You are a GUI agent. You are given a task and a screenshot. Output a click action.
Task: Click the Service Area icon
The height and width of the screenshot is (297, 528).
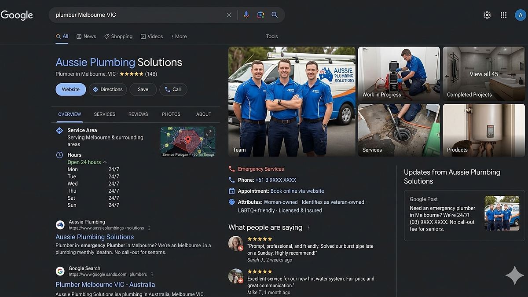59,131
